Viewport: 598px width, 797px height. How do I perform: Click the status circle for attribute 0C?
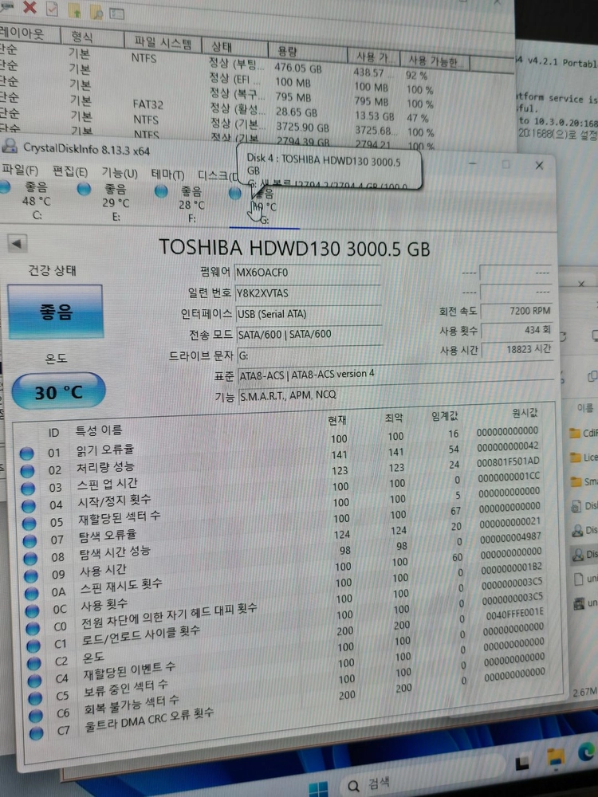tap(32, 610)
